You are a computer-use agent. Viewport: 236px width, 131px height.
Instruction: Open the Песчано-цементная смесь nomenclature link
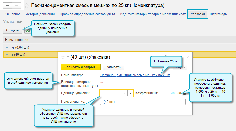(x=135, y=75)
